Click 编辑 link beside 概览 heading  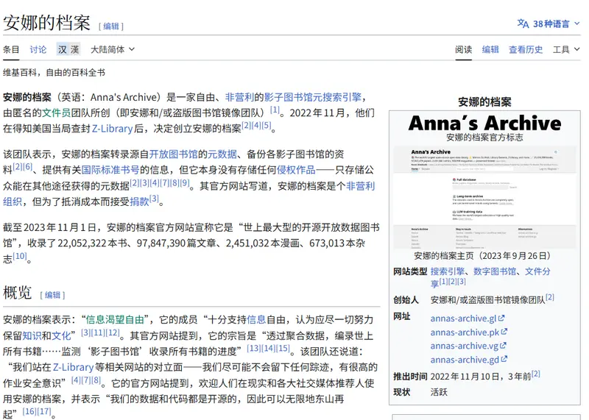52,295
